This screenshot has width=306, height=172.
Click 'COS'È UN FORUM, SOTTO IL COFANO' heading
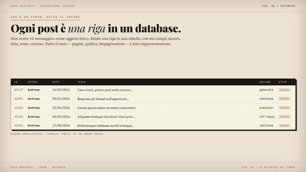click(x=45, y=17)
